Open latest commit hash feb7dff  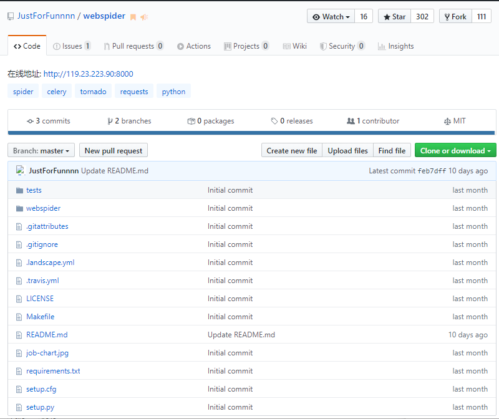[432, 171]
